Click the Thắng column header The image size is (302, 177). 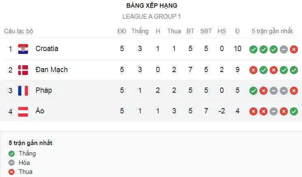point(140,31)
